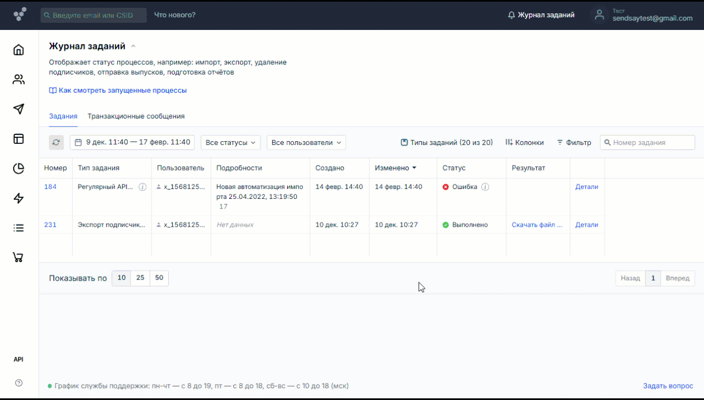Click the paper plane campaigns icon
704x400 pixels.
pos(19,109)
